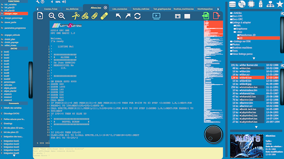Run the program with the monitor play icon
Screen dimensions: 284x159
point(156,16)
